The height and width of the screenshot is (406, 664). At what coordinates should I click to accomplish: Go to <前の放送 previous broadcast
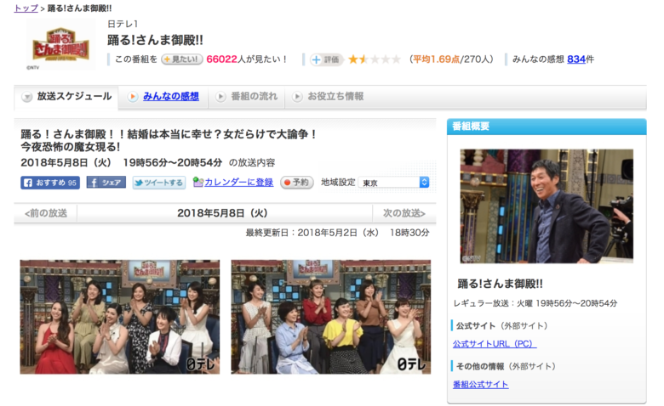pyautogui.click(x=46, y=213)
